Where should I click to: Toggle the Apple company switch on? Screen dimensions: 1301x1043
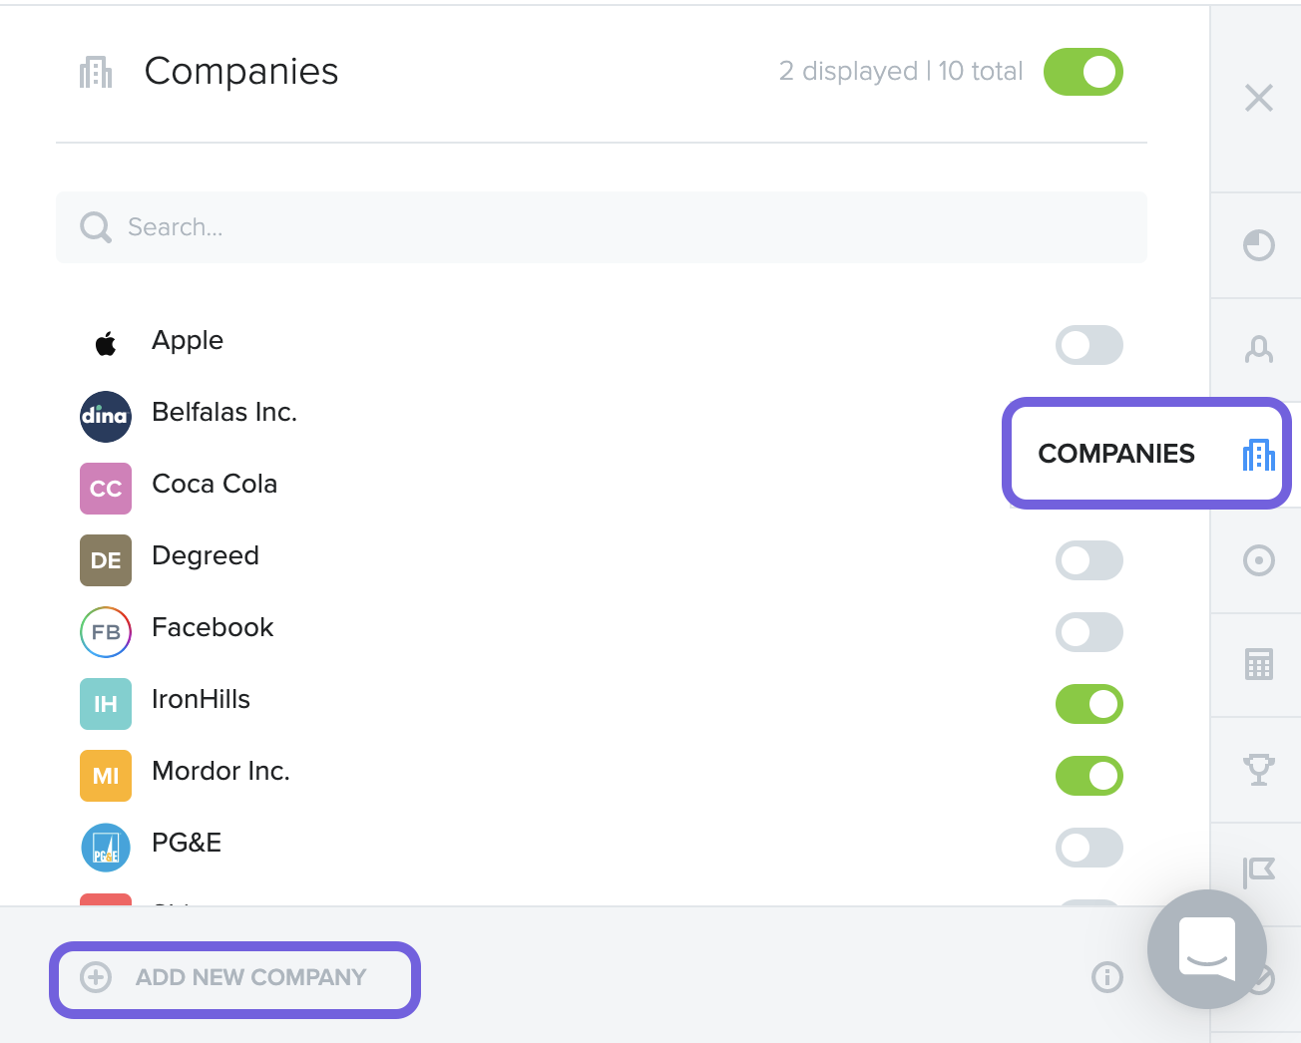pos(1088,345)
